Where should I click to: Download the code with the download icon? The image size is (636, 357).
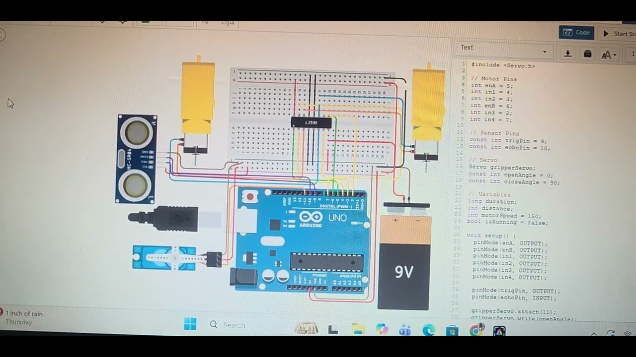click(568, 54)
